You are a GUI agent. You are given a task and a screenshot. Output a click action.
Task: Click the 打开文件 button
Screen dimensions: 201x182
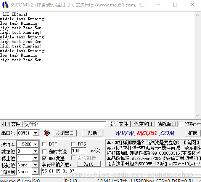pos(11,124)
